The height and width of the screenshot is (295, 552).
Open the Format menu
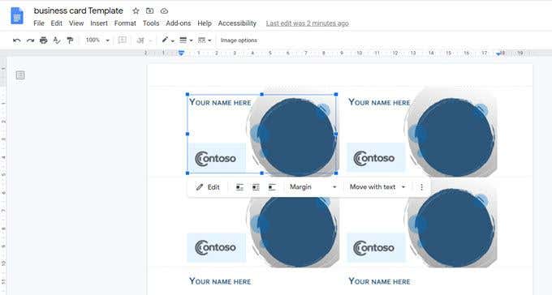coord(125,24)
